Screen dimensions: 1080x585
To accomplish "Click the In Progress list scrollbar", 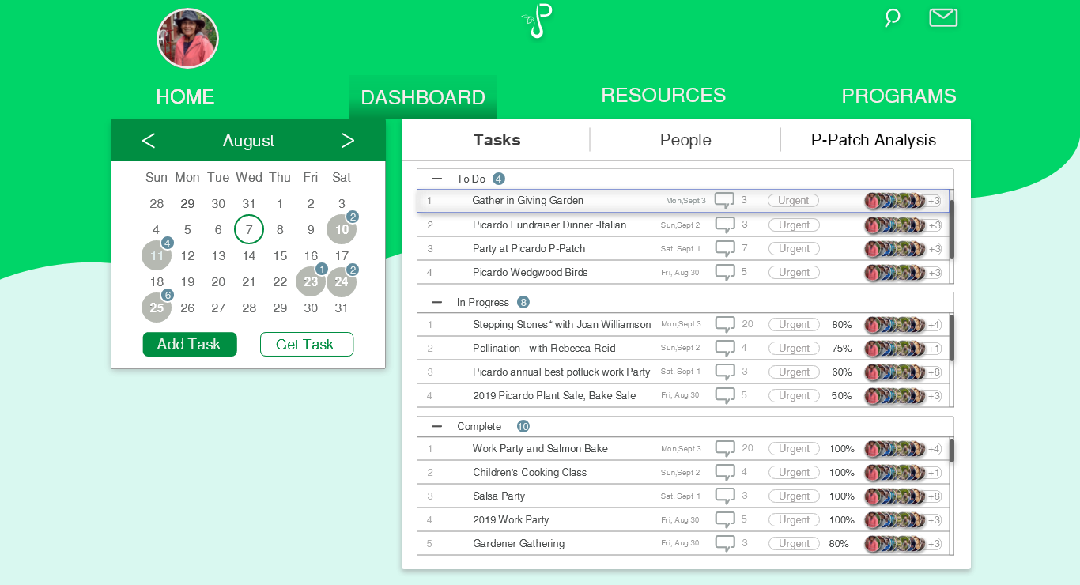I will [952, 338].
